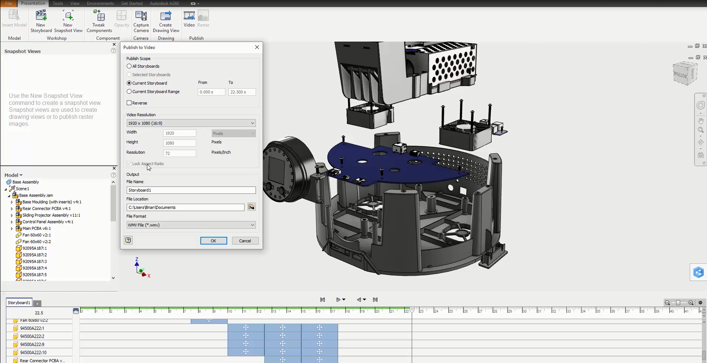Click the timeline zoom slider handle

click(x=678, y=303)
